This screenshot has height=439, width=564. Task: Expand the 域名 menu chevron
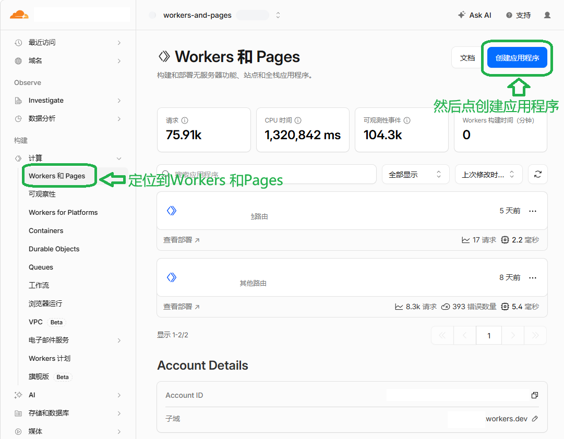pyautogui.click(x=119, y=61)
